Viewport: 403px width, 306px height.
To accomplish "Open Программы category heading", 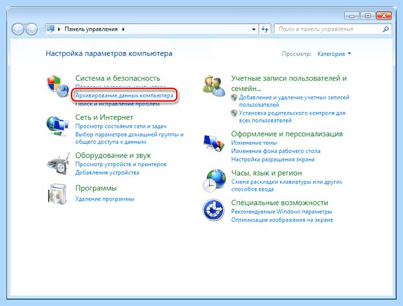I will pyautogui.click(x=96, y=188).
